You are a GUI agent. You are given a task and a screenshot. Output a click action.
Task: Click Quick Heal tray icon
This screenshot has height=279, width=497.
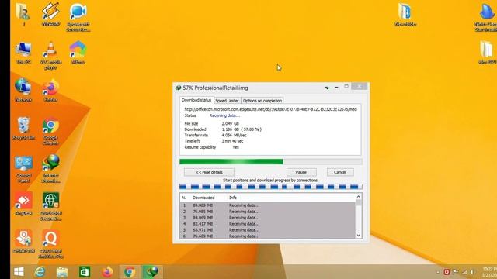(x=447, y=272)
